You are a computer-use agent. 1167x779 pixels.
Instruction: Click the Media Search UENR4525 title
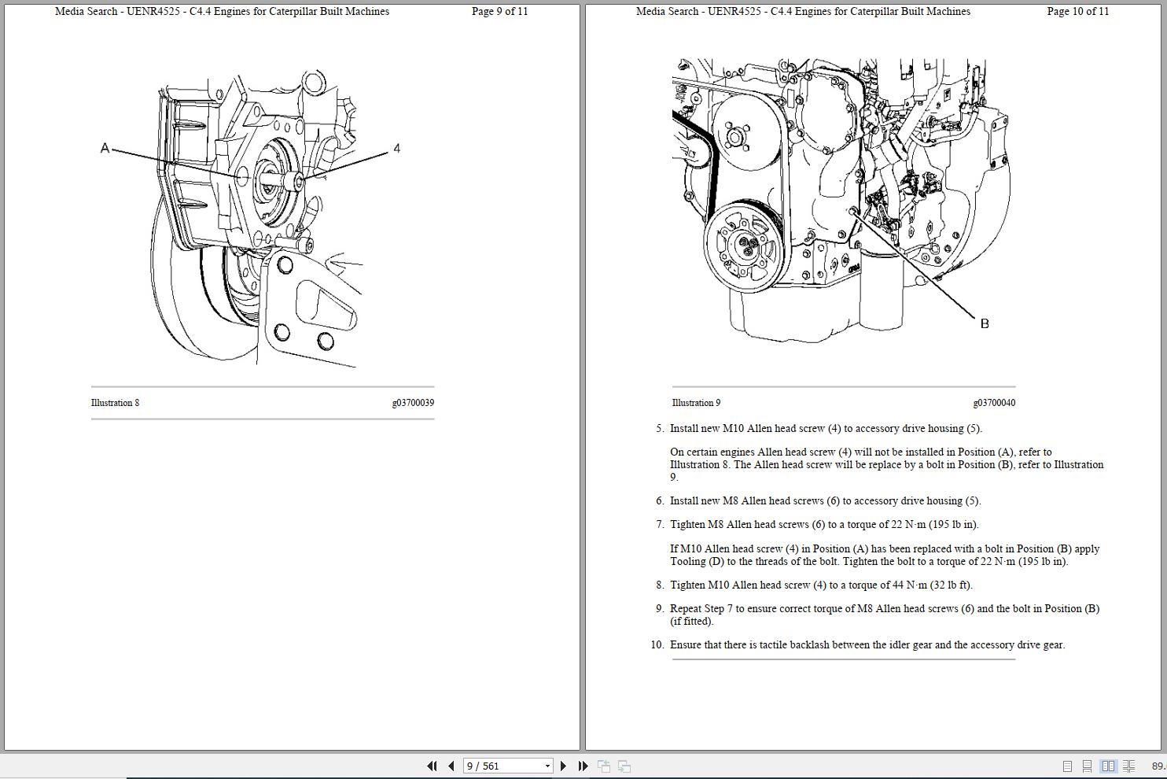pyautogui.click(x=221, y=11)
